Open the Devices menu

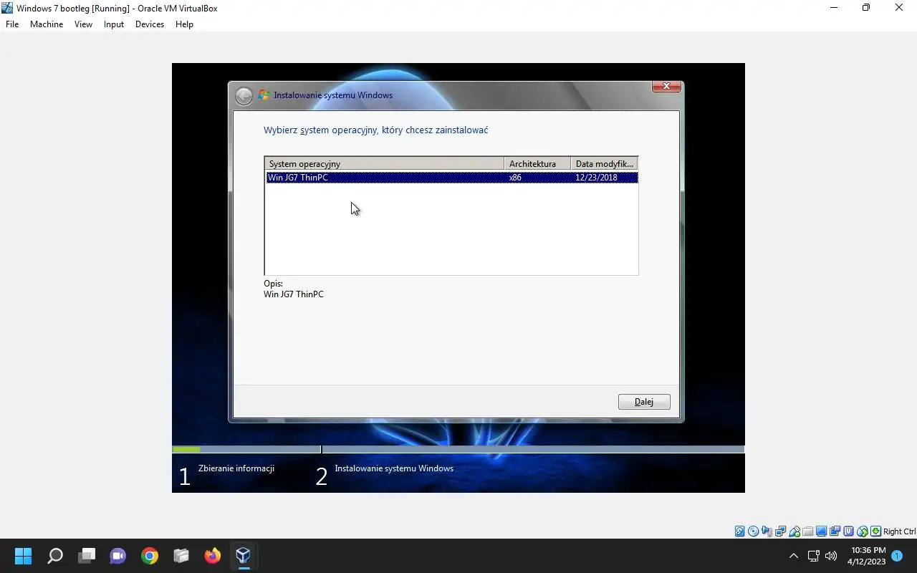[x=150, y=24]
